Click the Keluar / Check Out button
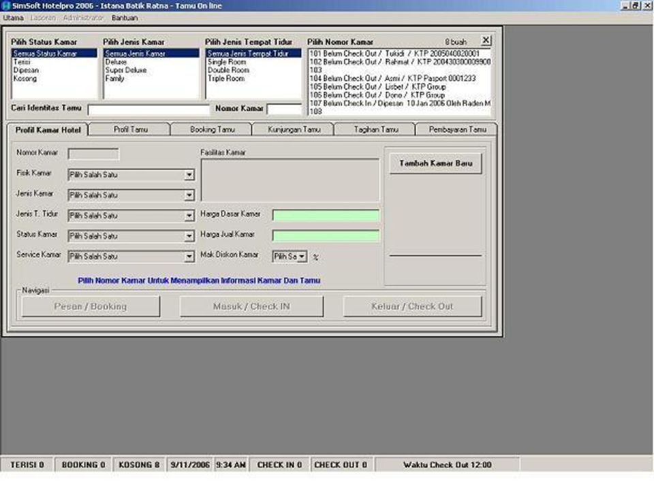 coord(412,307)
